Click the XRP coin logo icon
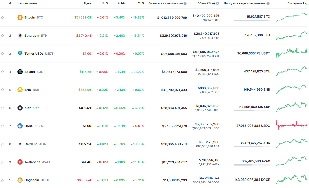Viewport: 309px width, 188px height. [x=20, y=108]
